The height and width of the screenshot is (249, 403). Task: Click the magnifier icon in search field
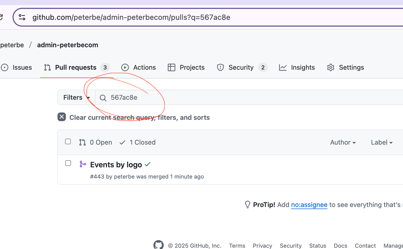[103, 98]
